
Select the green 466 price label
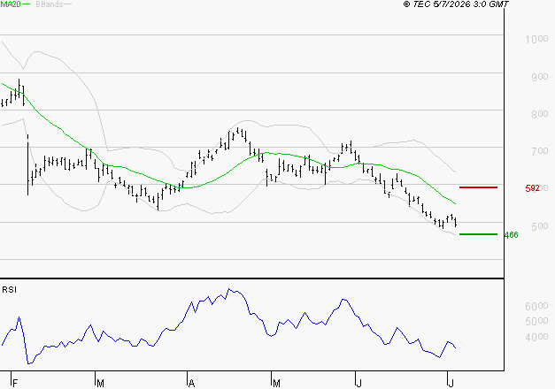click(x=511, y=235)
